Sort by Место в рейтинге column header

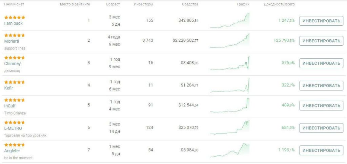coord(75,4)
